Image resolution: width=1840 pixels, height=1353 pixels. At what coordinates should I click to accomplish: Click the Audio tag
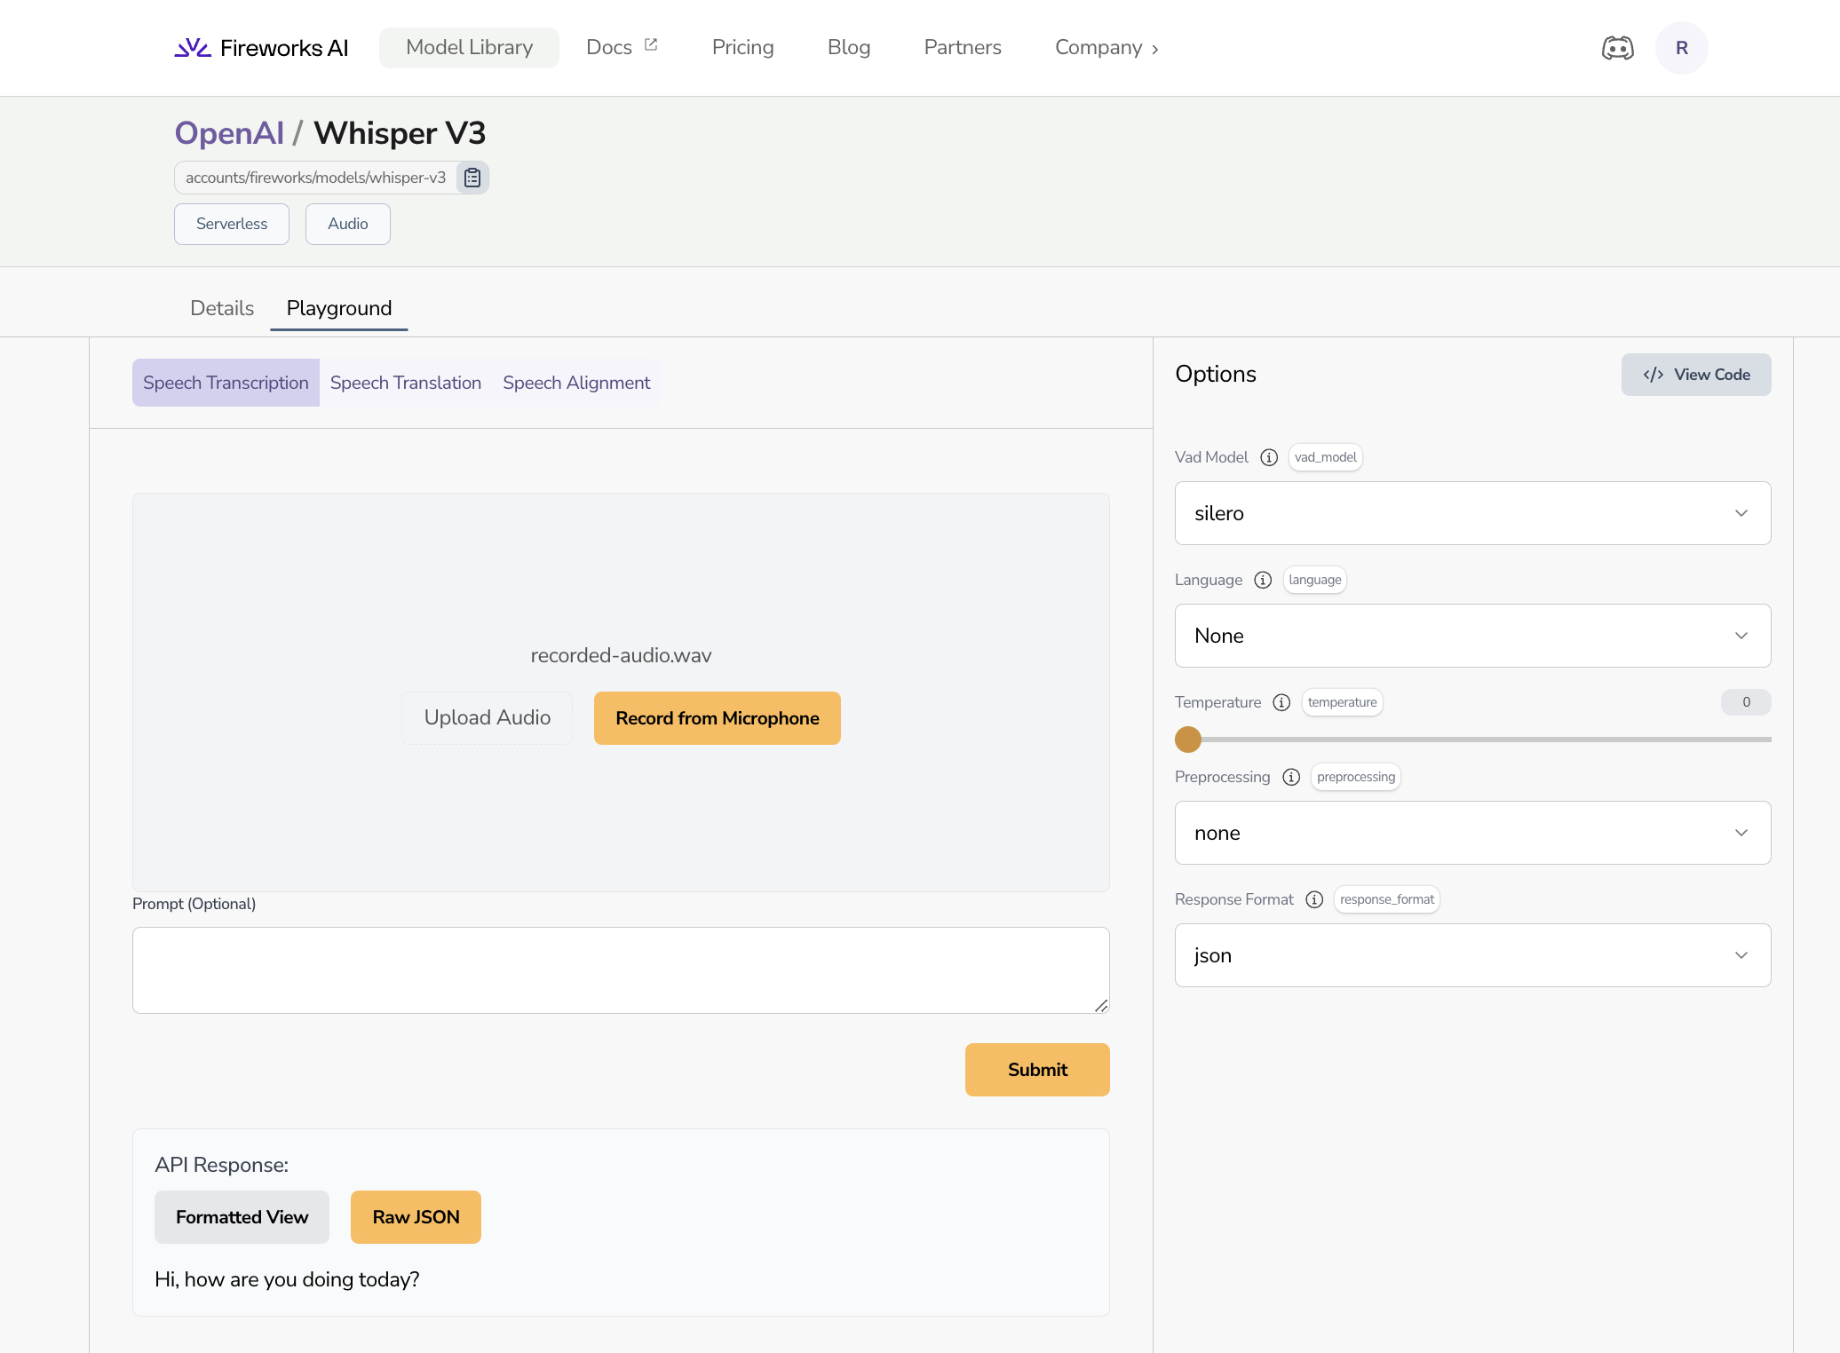click(347, 224)
